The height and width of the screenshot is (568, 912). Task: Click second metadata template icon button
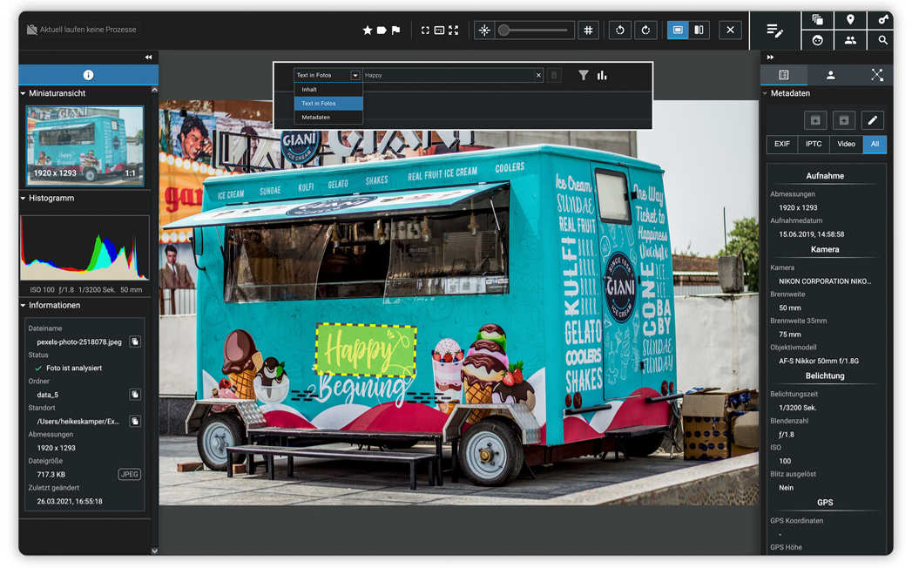click(x=844, y=120)
